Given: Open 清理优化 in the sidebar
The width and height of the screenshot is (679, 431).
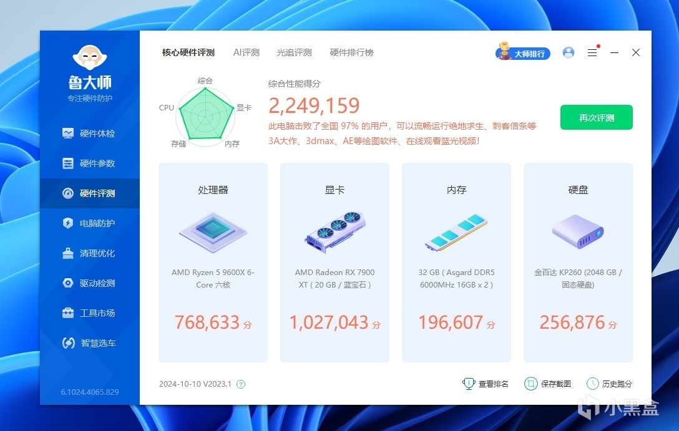Looking at the screenshot, I should click(x=90, y=253).
